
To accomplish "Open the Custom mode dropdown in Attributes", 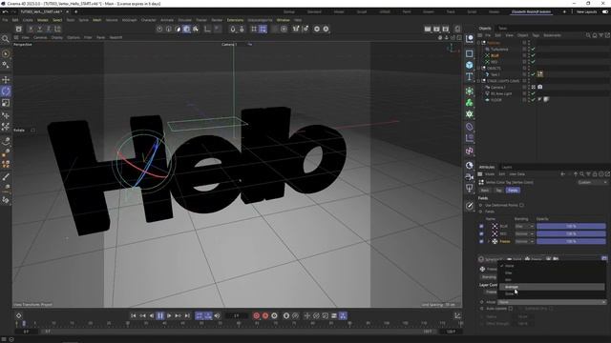I will [592, 182].
